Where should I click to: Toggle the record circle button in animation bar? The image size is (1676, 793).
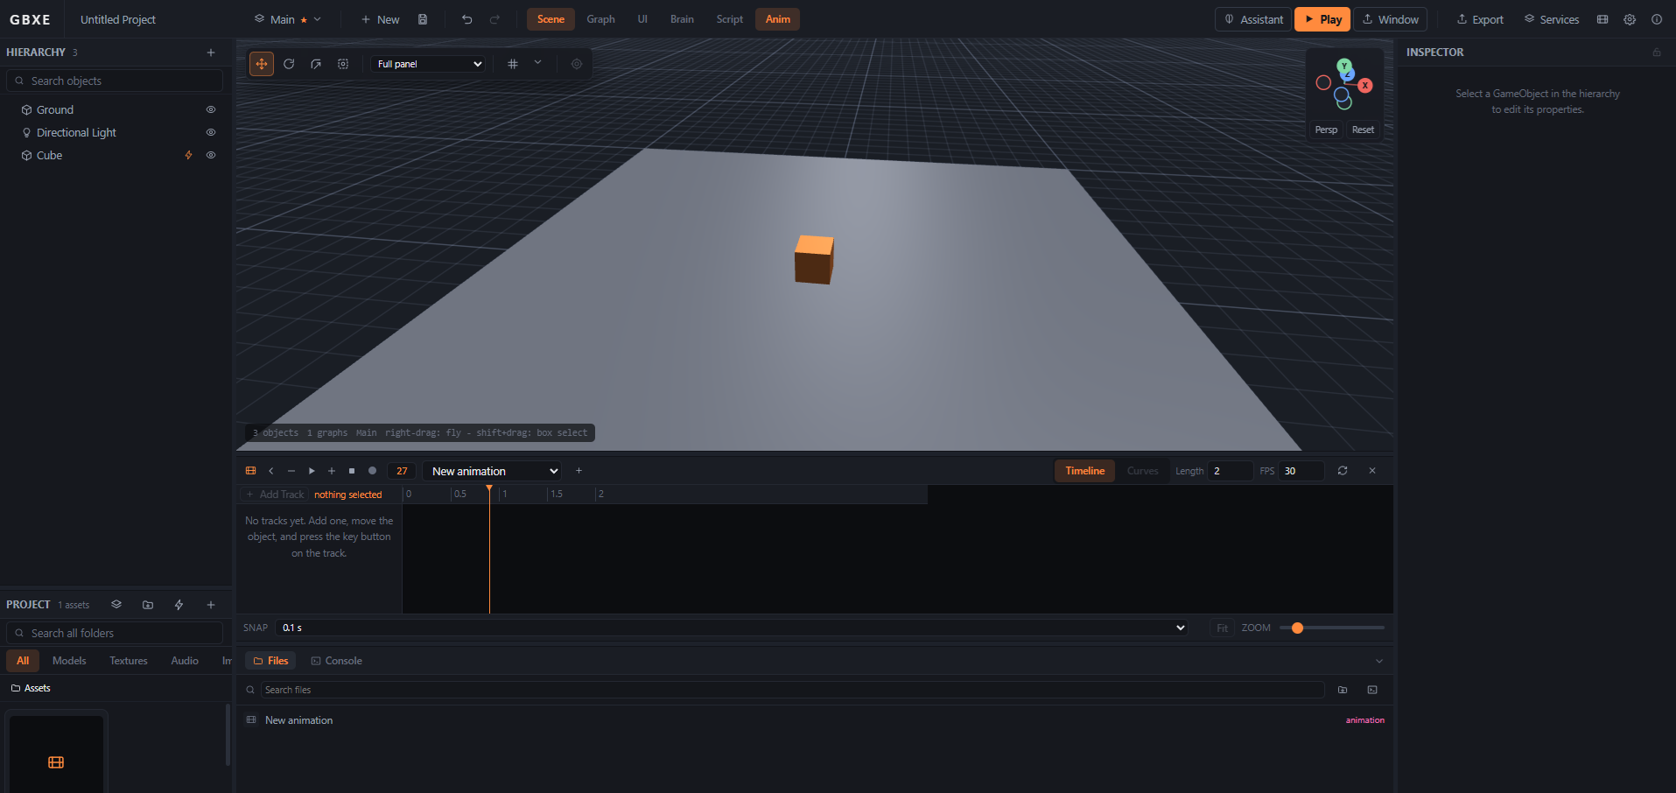point(373,471)
